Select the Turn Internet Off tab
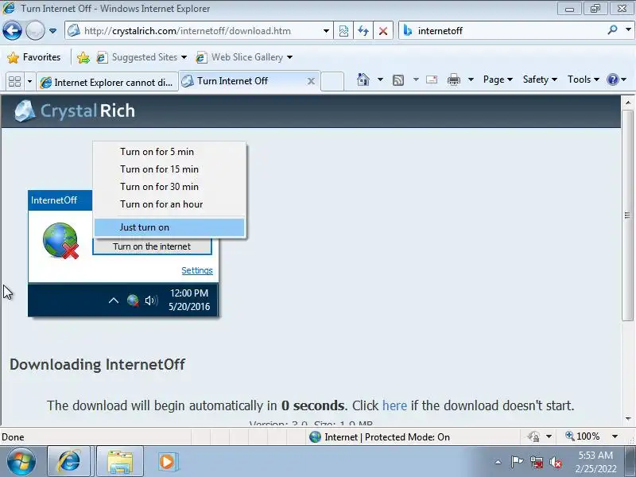The height and width of the screenshot is (477, 636). coord(243,81)
